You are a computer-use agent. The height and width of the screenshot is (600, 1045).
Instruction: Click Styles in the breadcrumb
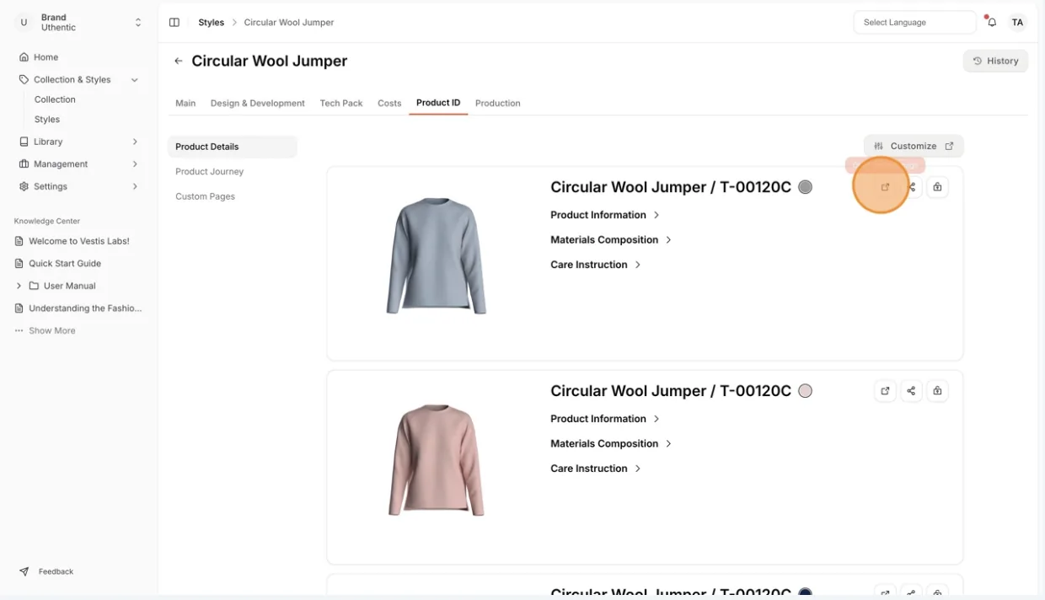[x=212, y=23]
